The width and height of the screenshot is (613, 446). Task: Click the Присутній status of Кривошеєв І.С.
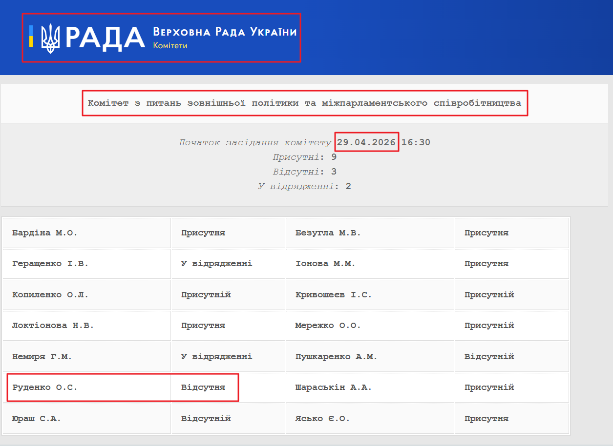(489, 295)
